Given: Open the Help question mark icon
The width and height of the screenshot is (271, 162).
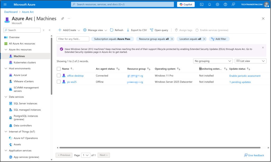Looking at the screenshot, I should tap(225, 4).
